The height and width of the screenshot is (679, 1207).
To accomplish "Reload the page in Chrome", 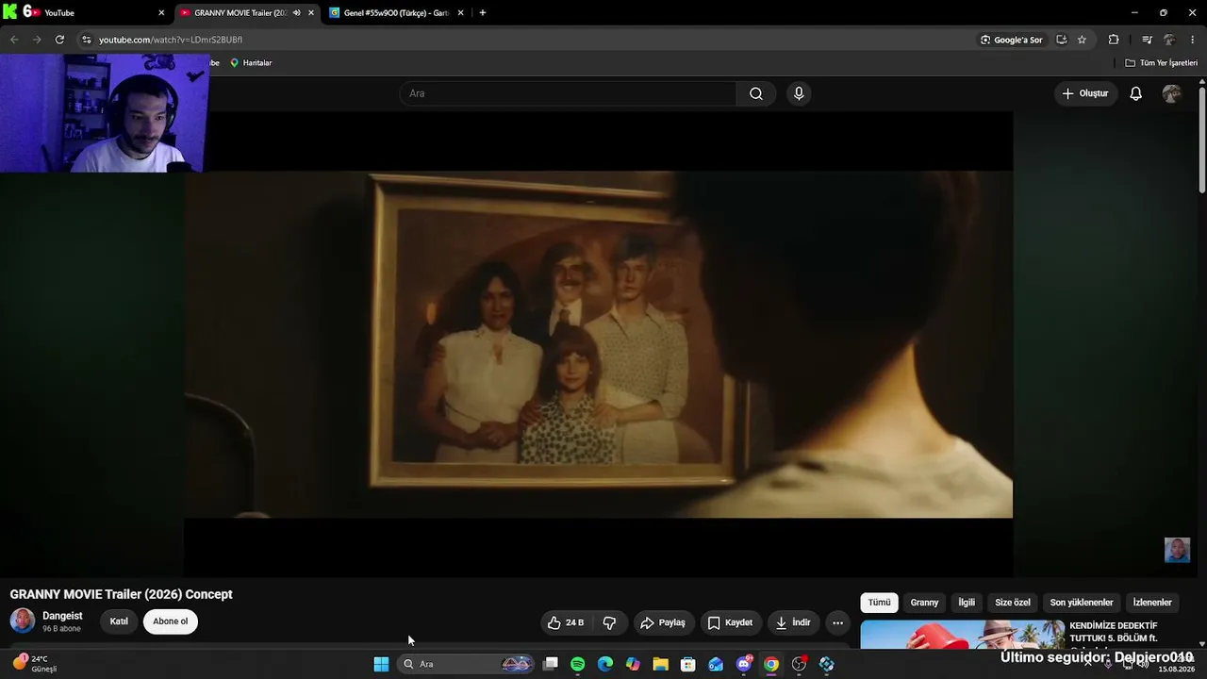I will [x=59, y=40].
